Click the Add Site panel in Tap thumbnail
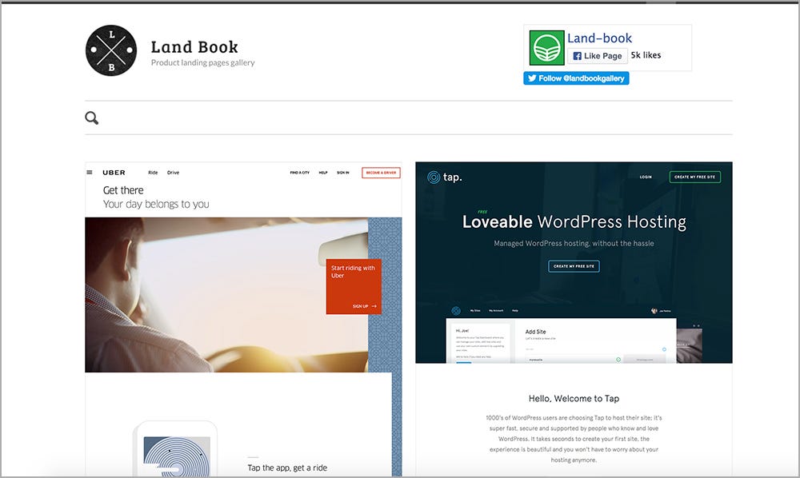800x478 pixels. pyautogui.click(x=594, y=341)
